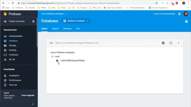Viewport: 191px width, 107px height.
Task: Open the Test Lab link
Action: point(13,85)
